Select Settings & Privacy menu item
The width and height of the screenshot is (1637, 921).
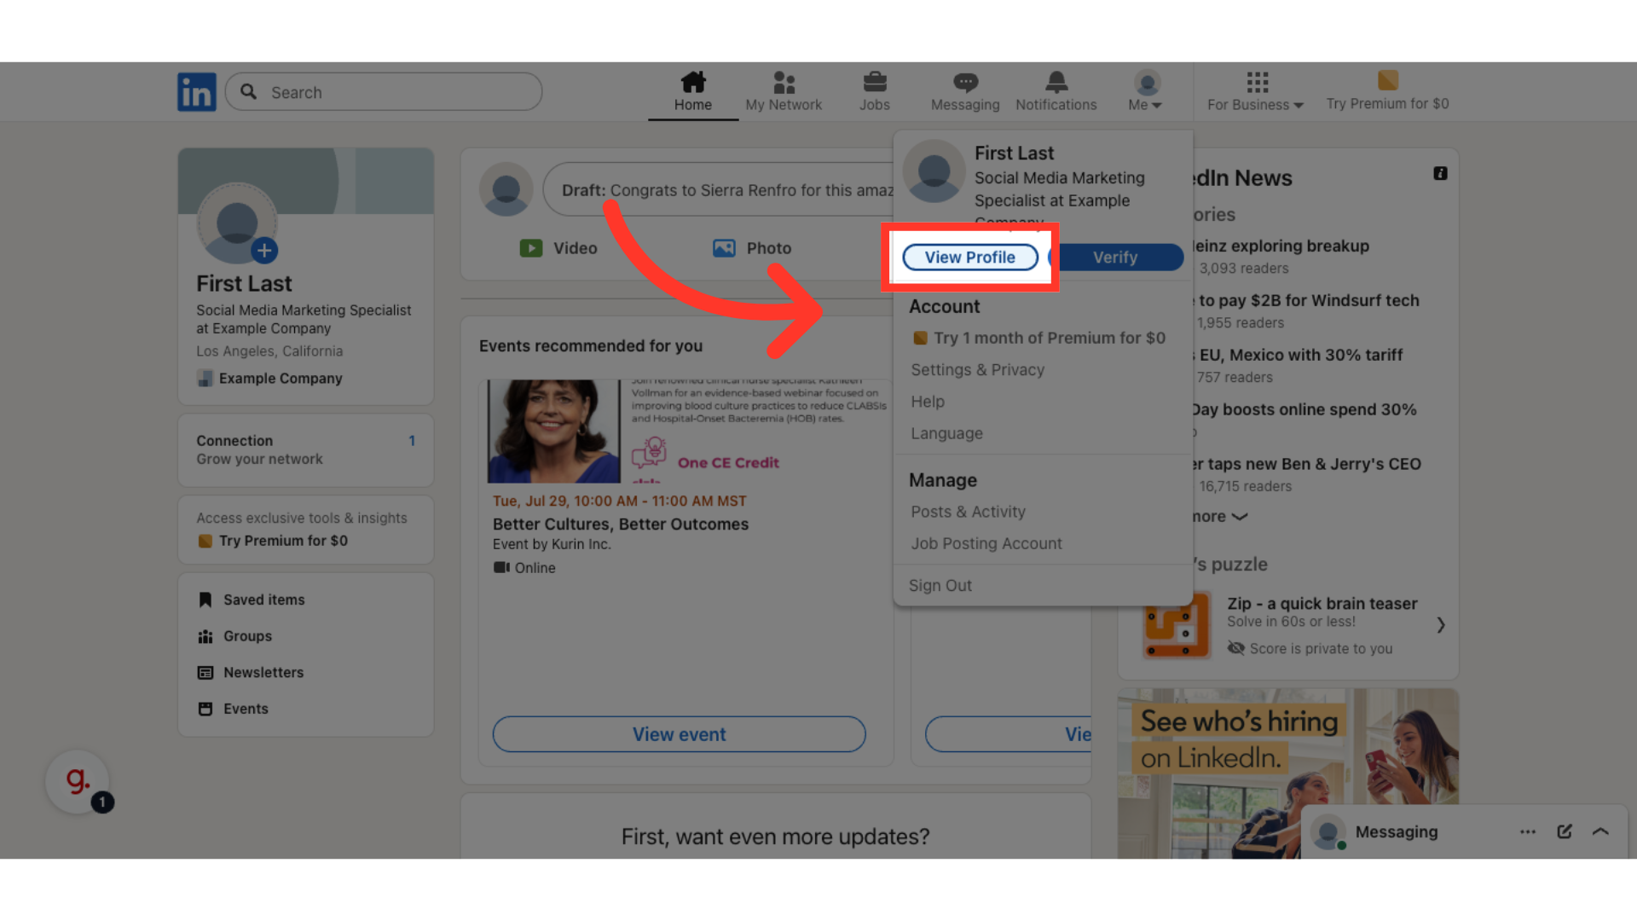[x=977, y=370]
